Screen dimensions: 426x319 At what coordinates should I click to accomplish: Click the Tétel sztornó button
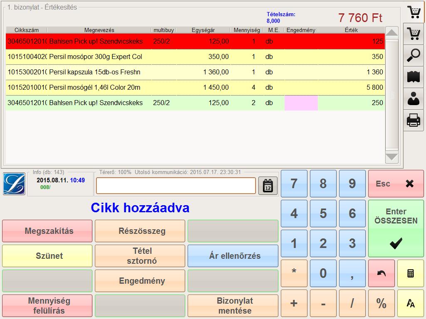click(140, 256)
